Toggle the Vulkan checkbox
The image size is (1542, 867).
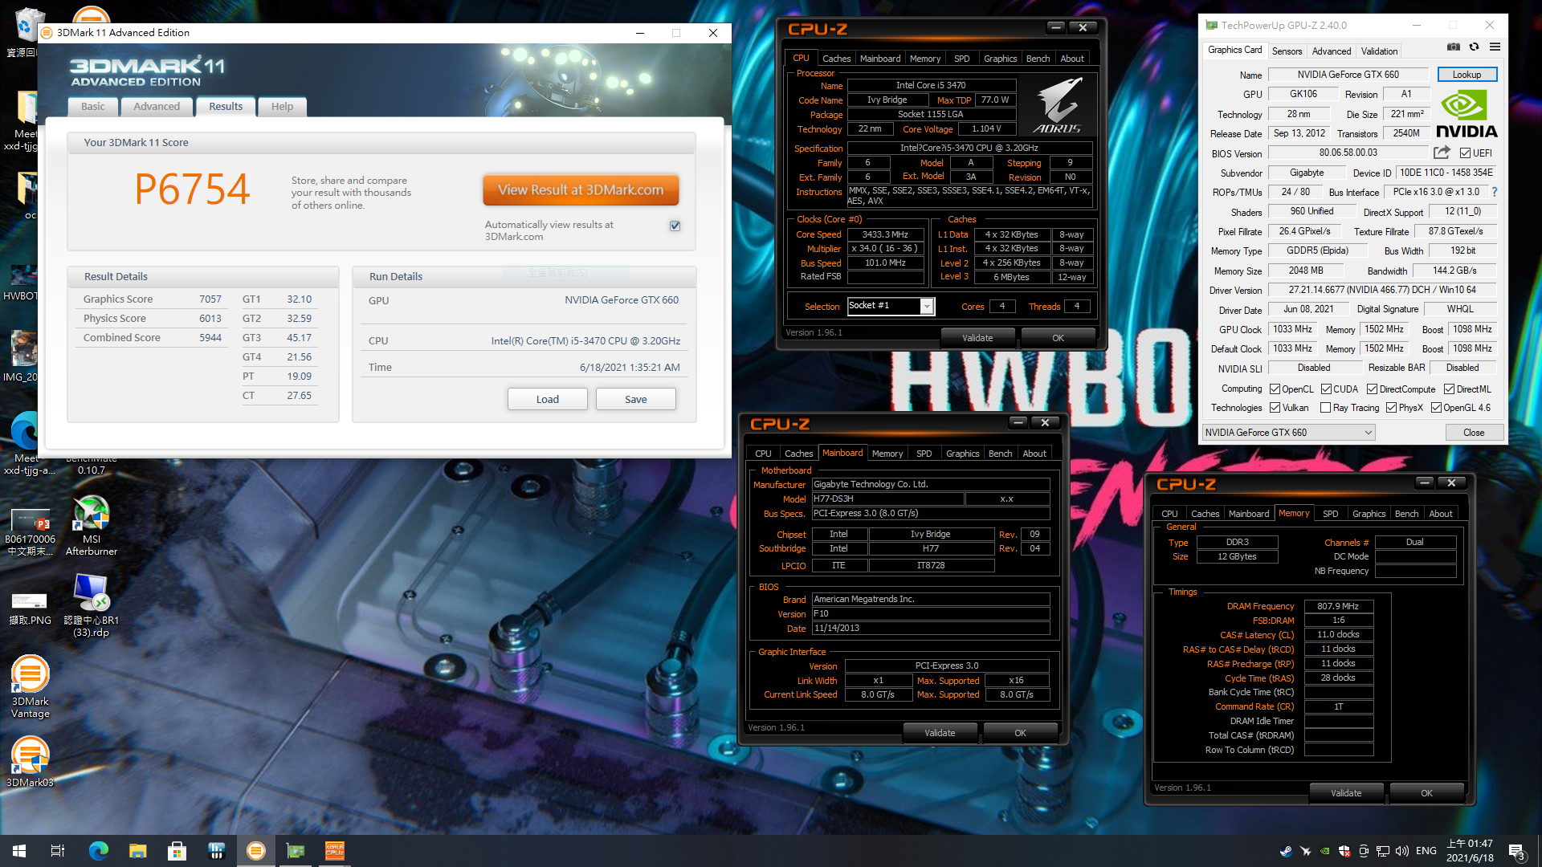click(1275, 408)
